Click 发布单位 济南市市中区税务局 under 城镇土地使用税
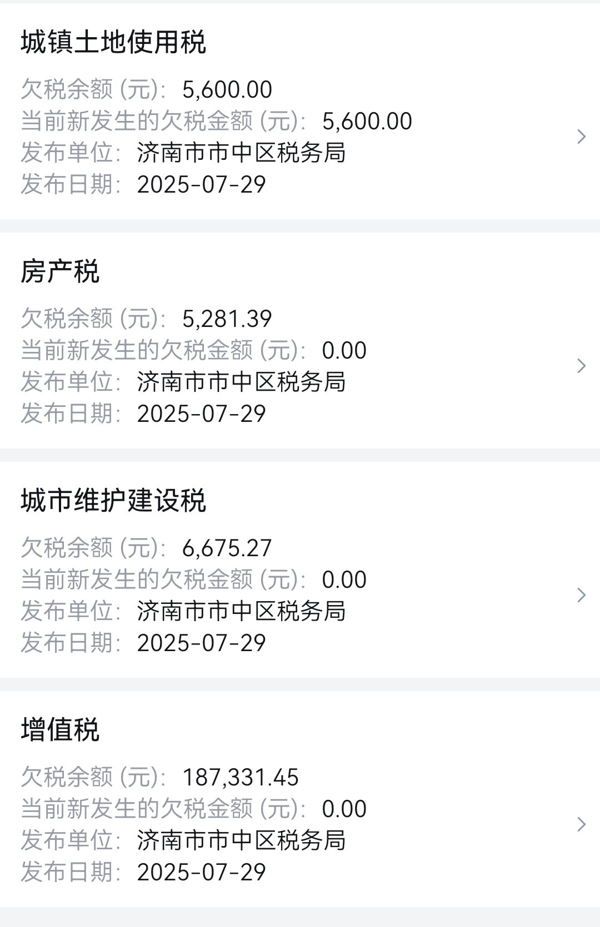Viewport: 600px width, 927px height. pos(241,153)
